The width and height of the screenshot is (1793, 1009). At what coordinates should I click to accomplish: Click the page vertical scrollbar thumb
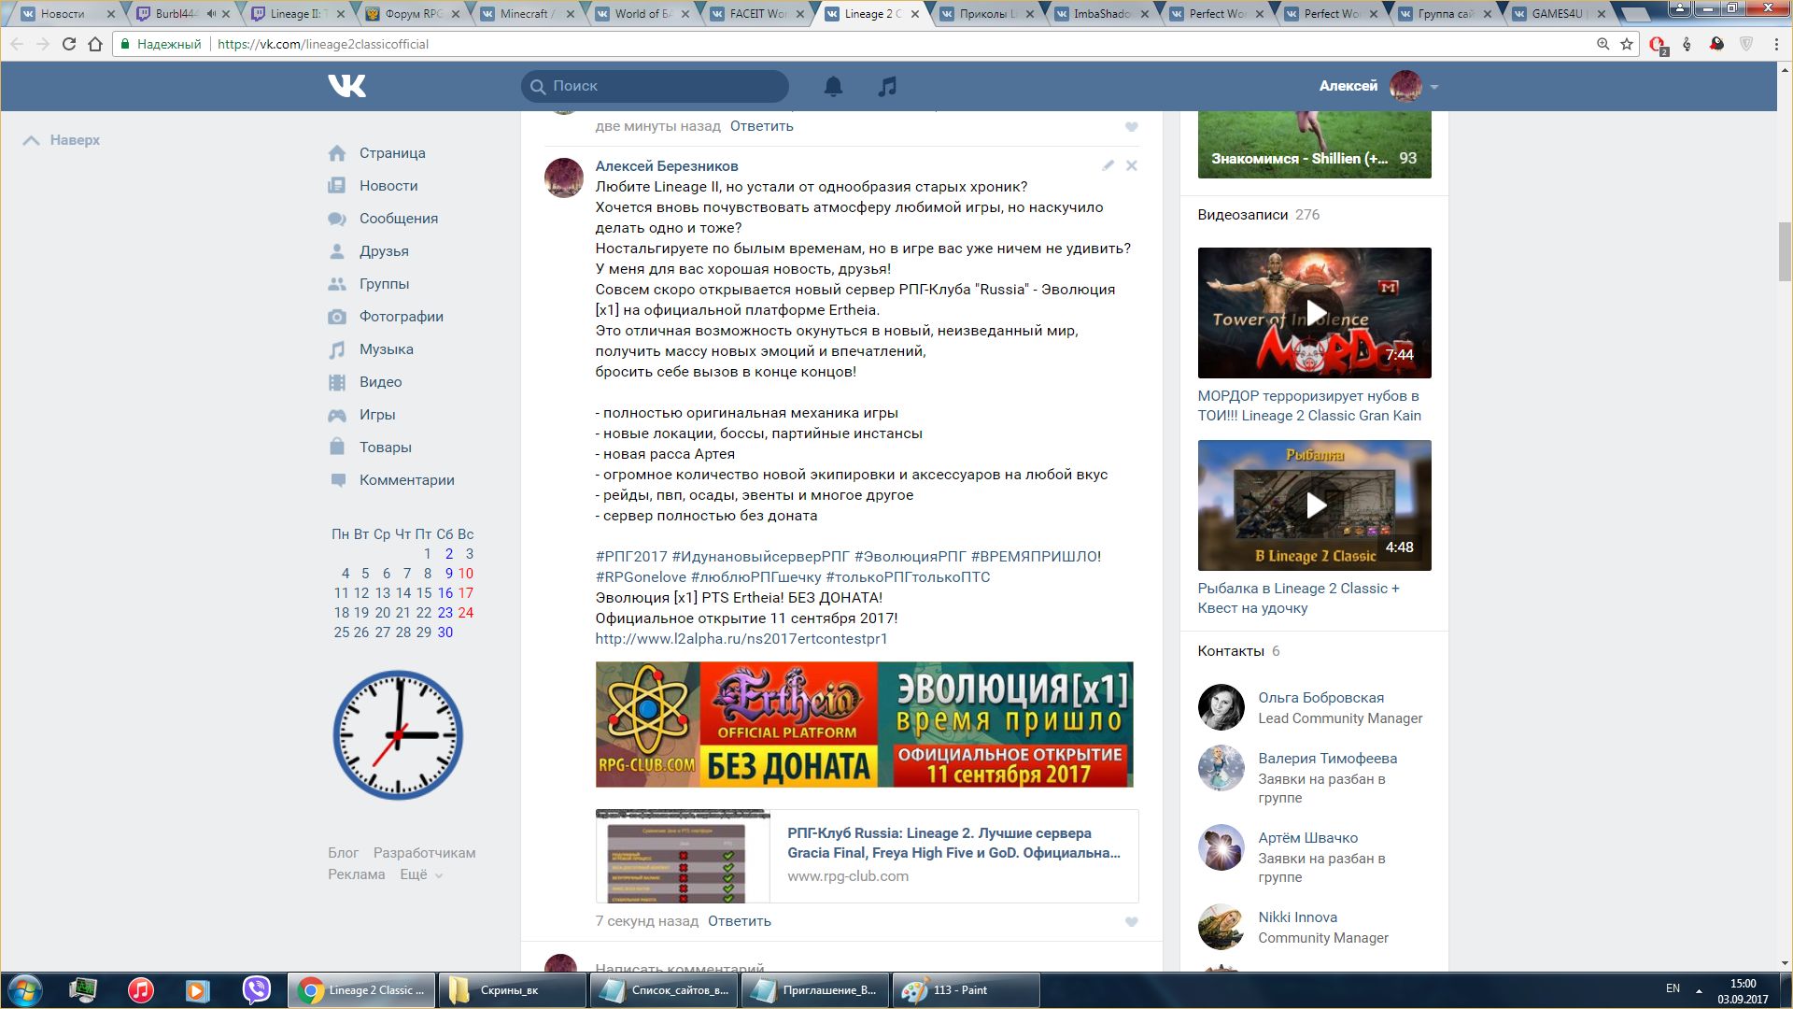click(1785, 252)
